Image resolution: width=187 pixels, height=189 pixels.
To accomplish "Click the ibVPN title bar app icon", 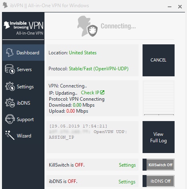I will tap(5, 5).
